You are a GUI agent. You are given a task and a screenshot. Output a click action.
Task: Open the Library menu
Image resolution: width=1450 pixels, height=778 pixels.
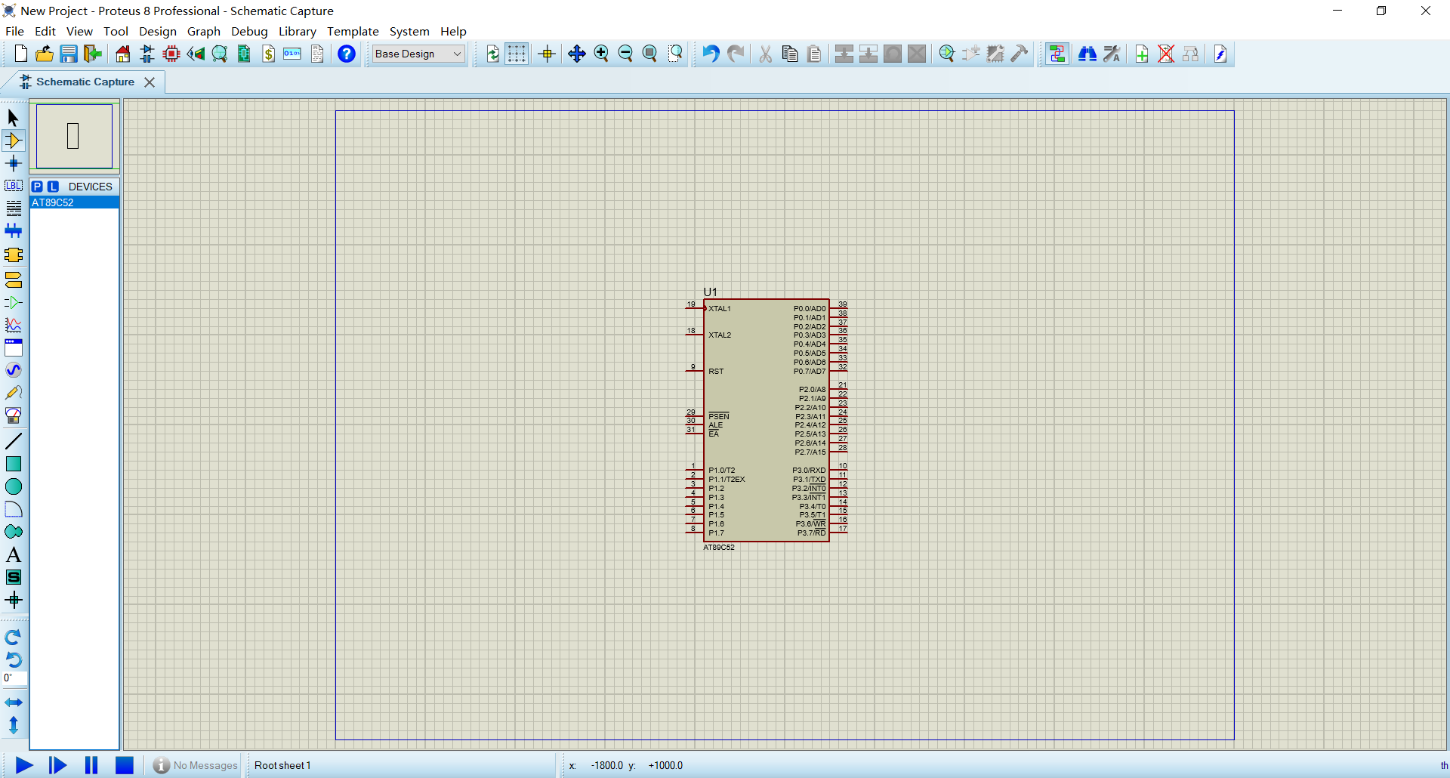(x=298, y=31)
